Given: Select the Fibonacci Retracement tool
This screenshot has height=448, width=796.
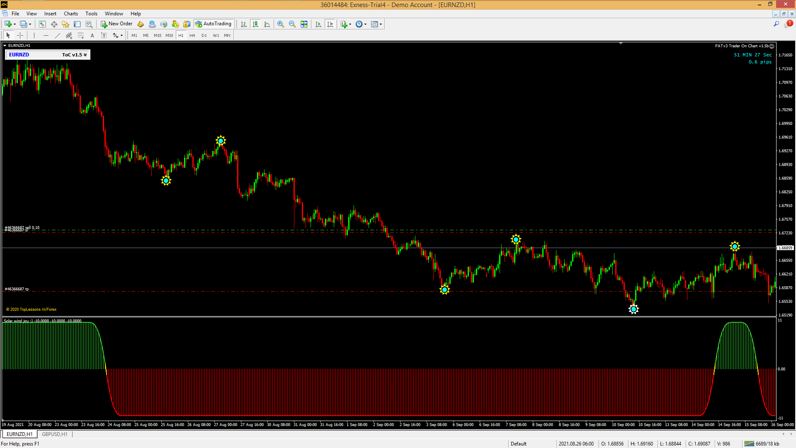Looking at the screenshot, I should tap(81, 35).
